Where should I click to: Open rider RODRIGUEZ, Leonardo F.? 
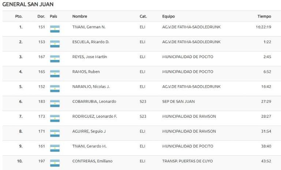(x=94, y=116)
